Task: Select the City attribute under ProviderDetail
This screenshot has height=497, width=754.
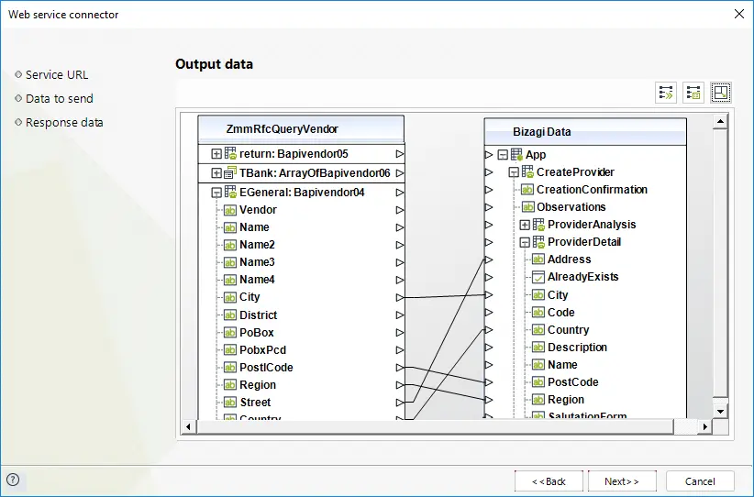Action: (558, 295)
